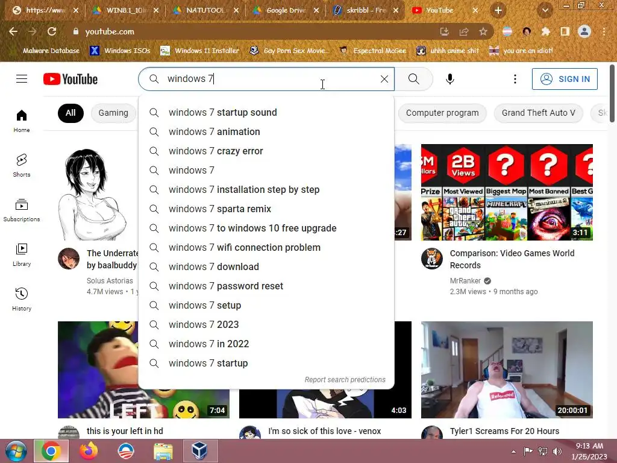The width and height of the screenshot is (617, 463).
Task: Choose suggestion windows 7 in 2022
Action: click(x=266, y=344)
